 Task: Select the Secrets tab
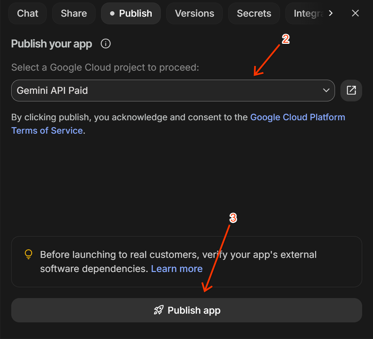coord(254,13)
